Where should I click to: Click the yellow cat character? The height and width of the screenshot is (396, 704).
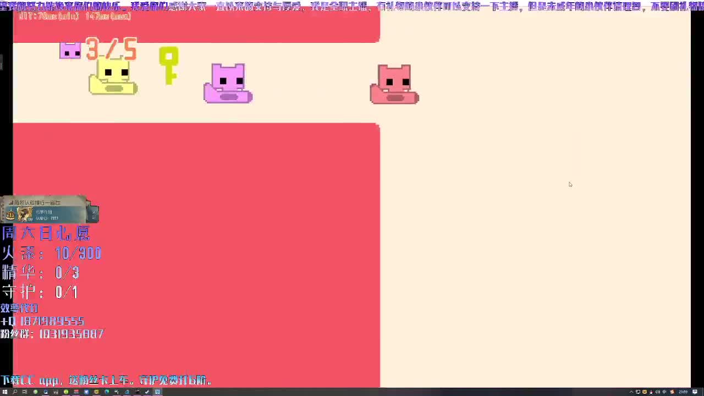pyautogui.click(x=113, y=76)
